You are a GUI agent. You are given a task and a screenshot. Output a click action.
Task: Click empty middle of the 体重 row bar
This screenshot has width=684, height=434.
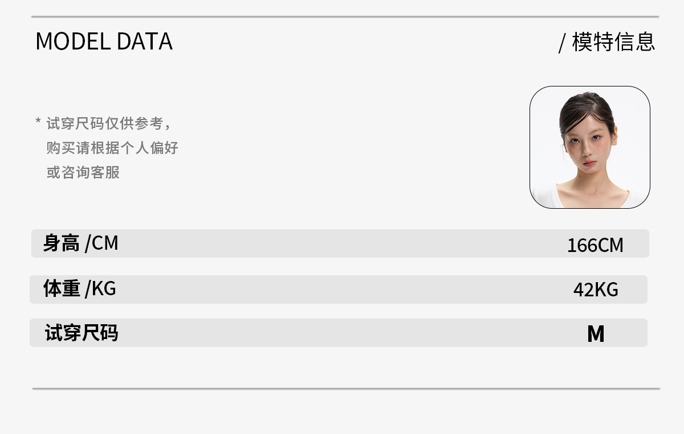pos(342,290)
